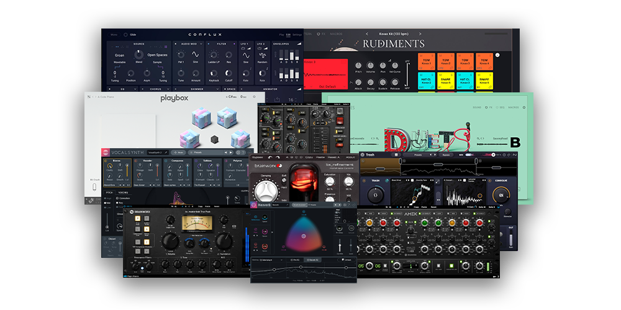Select the Open Spaces sample name
The width and height of the screenshot is (621, 310).
click(157, 55)
